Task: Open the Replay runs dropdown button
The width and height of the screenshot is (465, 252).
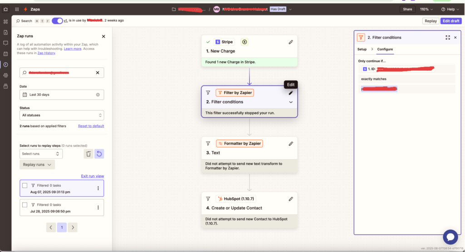Action: tap(37, 165)
